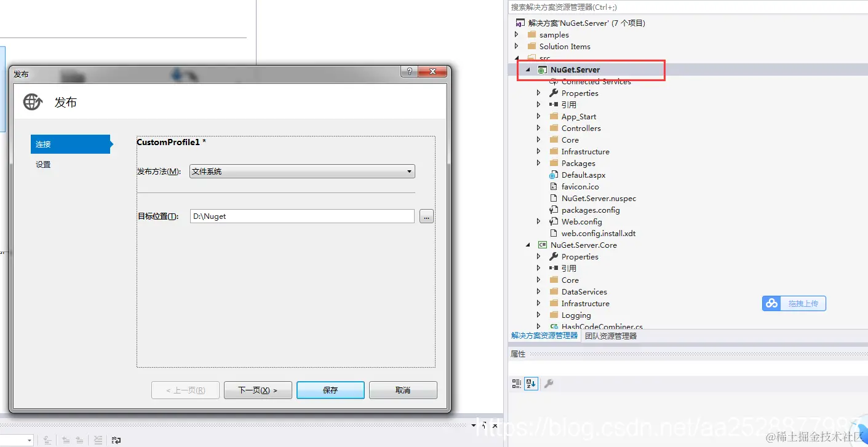The height and width of the screenshot is (447, 868).
Task: Switch to the 解决方案资源管理器 tab
Action: coord(545,336)
